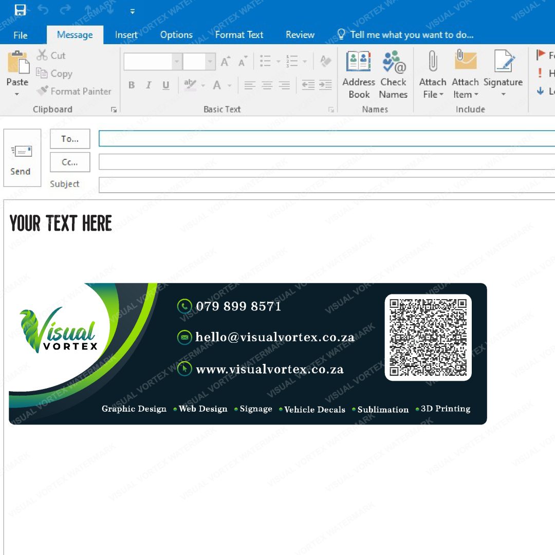This screenshot has height=555, width=555.
Task: Center the text
Action: click(x=267, y=85)
